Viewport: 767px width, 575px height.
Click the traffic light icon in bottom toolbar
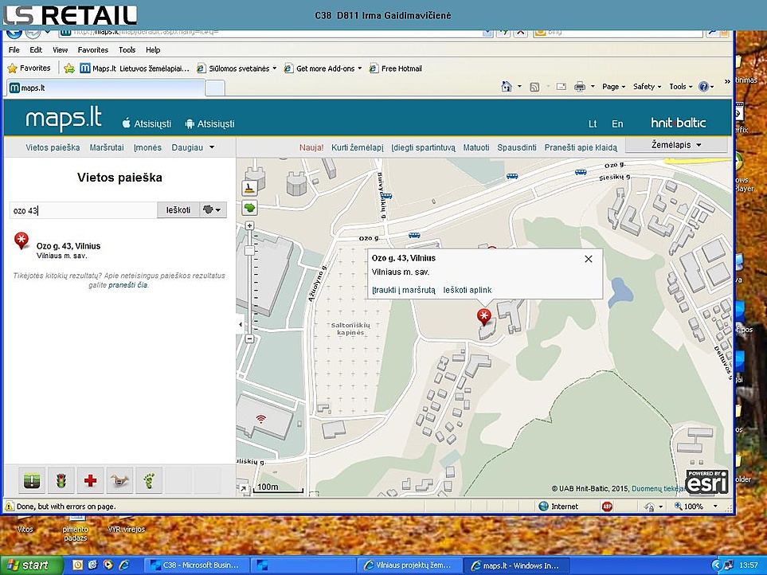click(61, 480)
